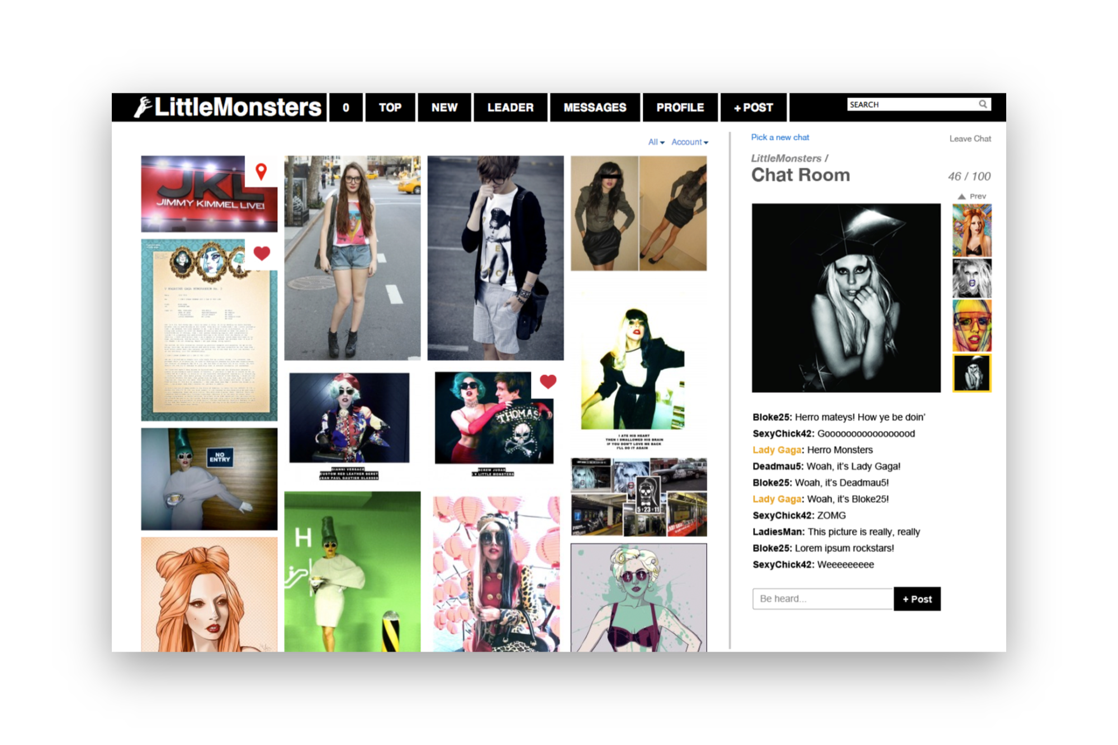Click the search magnifier icon
The height and width of the screenshot is (745, 1118).
983,104
